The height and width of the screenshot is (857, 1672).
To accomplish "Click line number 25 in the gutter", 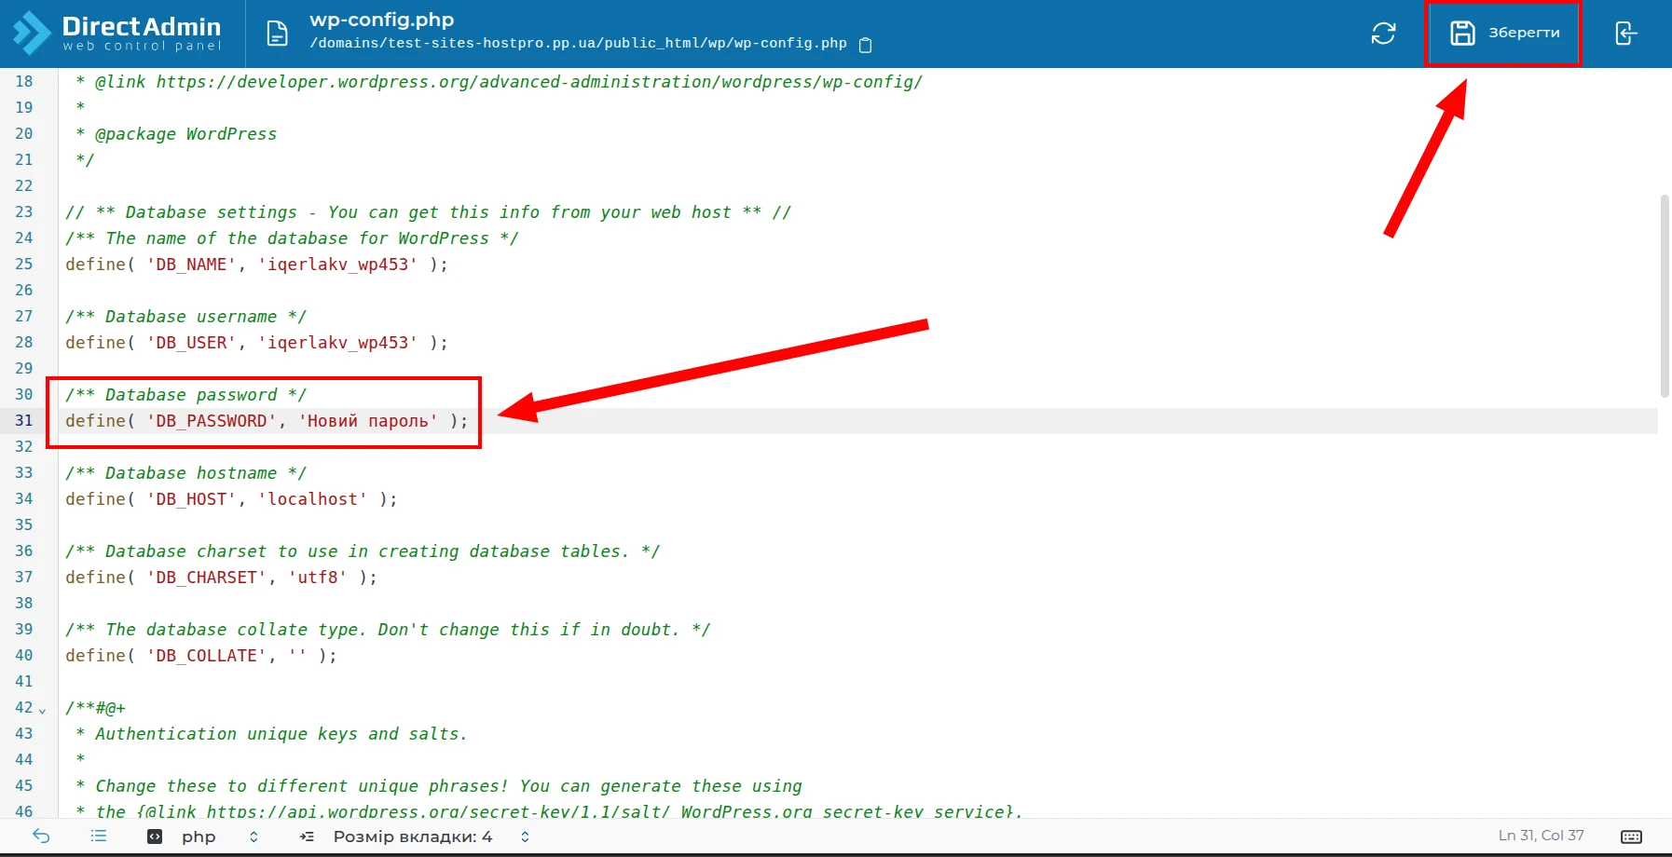I will 24,265.
